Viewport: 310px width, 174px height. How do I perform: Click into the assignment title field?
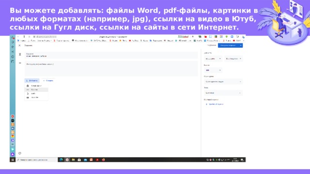coord(111,55)
